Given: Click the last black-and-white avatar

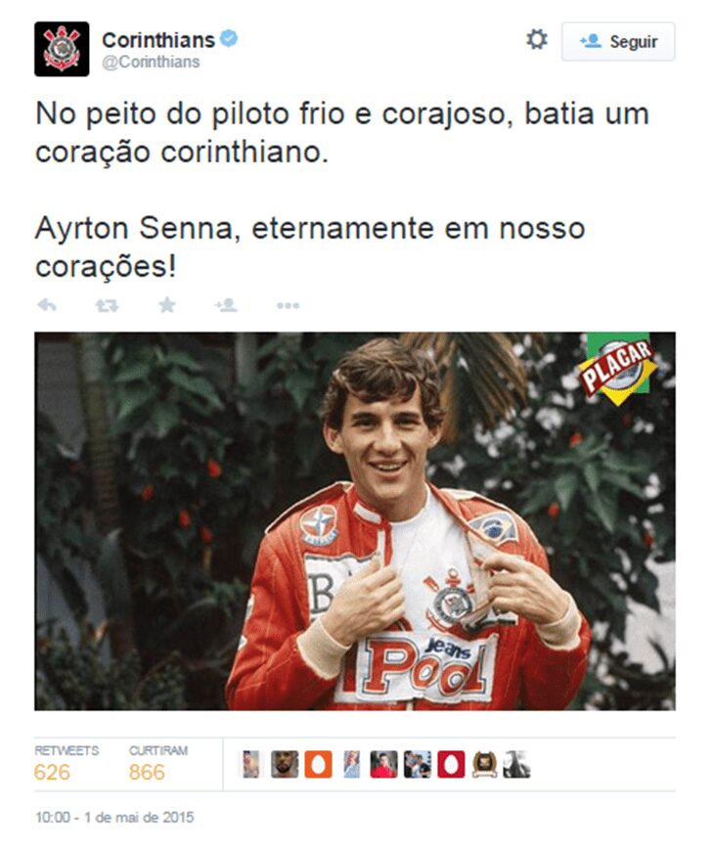Looking at the screenshot, I should (x=517, y=764).
